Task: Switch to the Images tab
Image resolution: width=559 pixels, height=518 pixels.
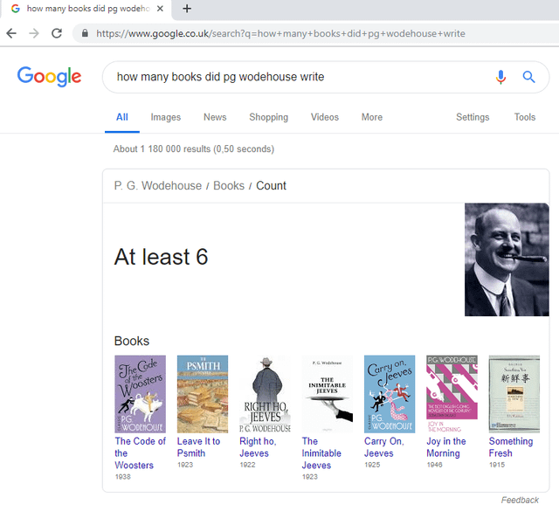Action: (x=165, y=117)
